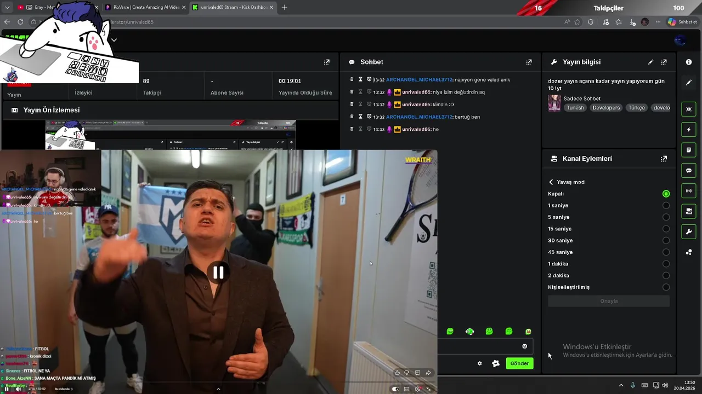702x394 pixels.
Task: Delete the 'kimdin :D' message trash icon
Action: coord(352,104)
